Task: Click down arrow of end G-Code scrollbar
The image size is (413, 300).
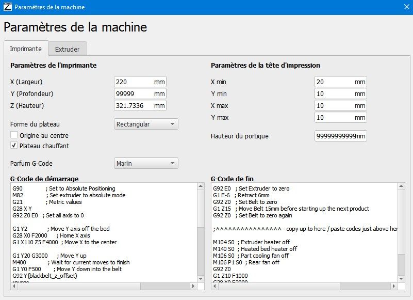Action: point(401,279)
